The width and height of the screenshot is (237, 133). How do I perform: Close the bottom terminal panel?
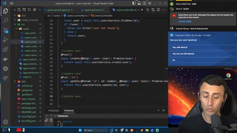[x=163, y=110]
